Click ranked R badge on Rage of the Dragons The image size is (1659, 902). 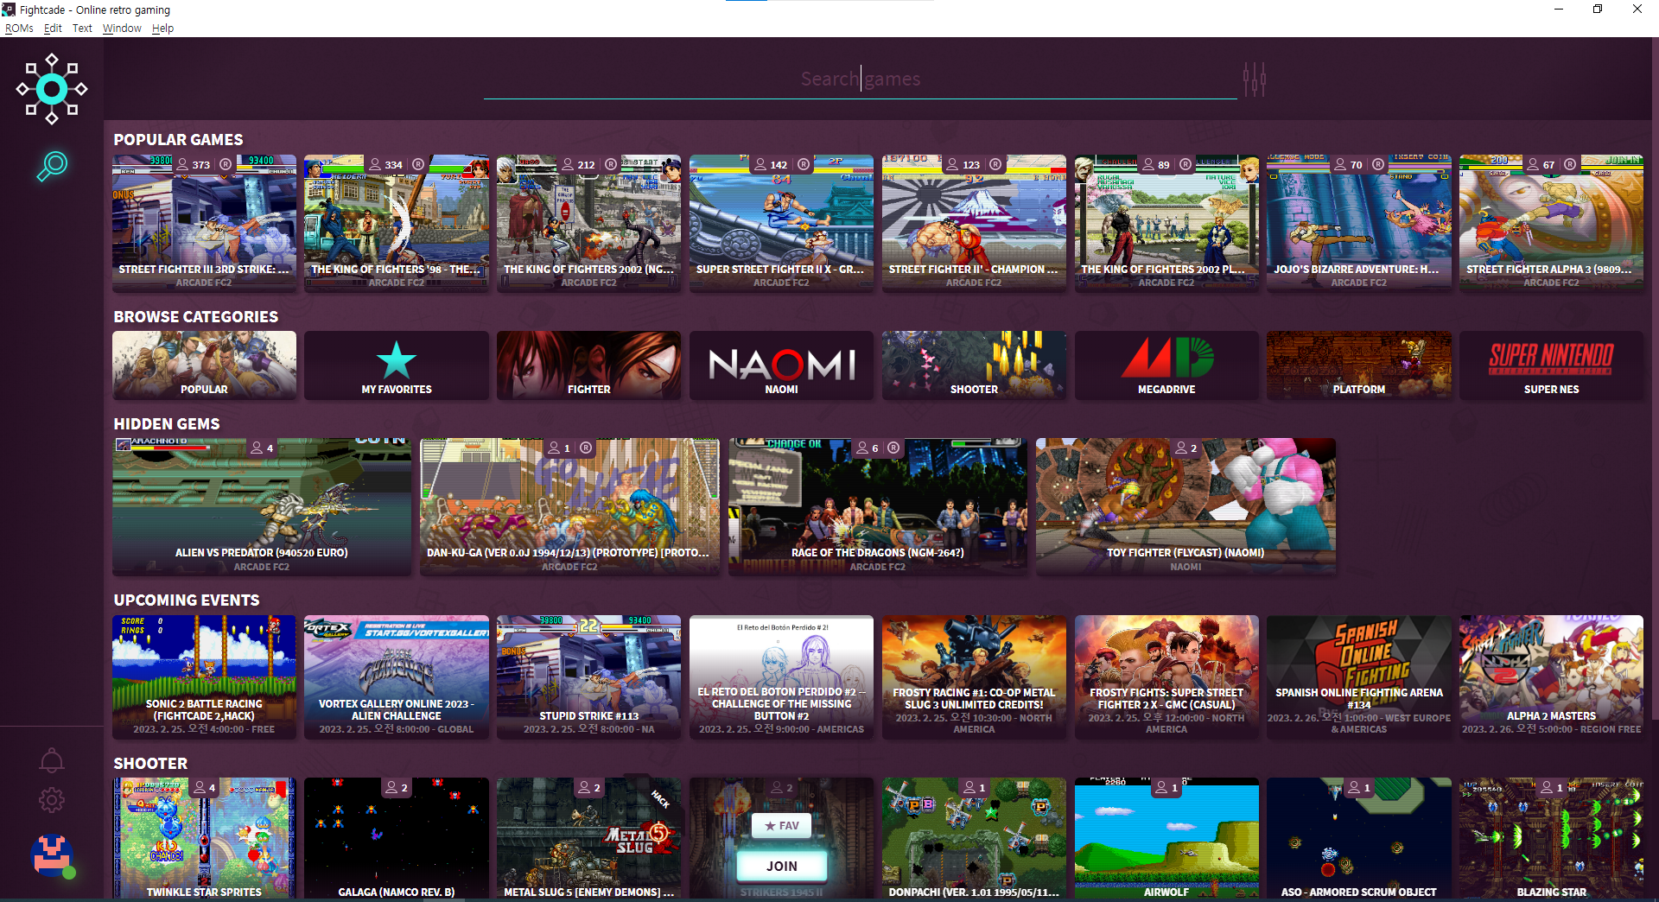[x=893, y=448]
